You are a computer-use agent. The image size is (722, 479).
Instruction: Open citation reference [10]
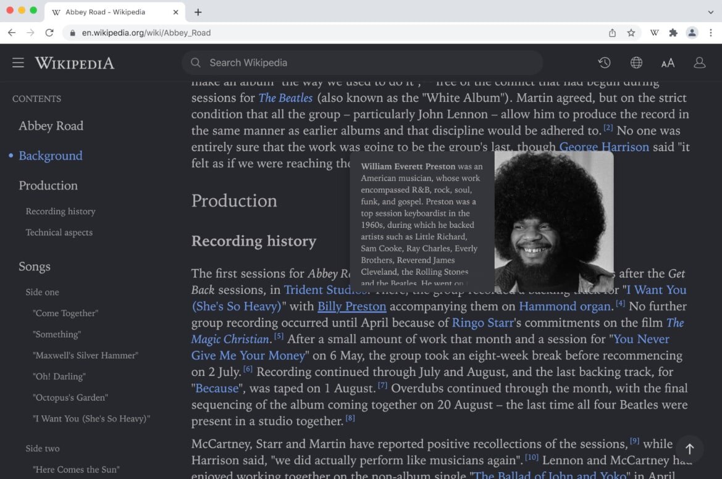(x=531, y=457)
